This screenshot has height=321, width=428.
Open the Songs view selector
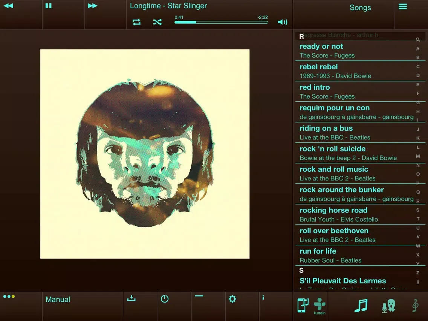pos(360,8)
